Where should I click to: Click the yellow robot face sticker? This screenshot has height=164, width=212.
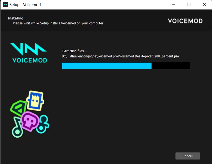coord(35,101)
